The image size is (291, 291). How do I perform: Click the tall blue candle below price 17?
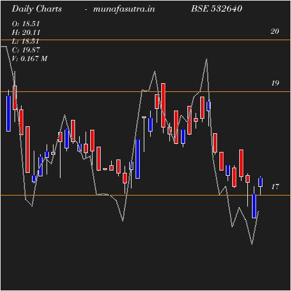[254, 206]
